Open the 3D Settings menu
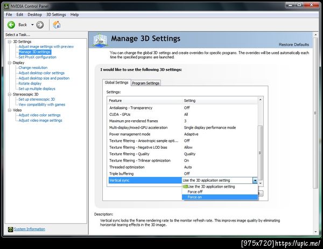 [x=56, y=15]
